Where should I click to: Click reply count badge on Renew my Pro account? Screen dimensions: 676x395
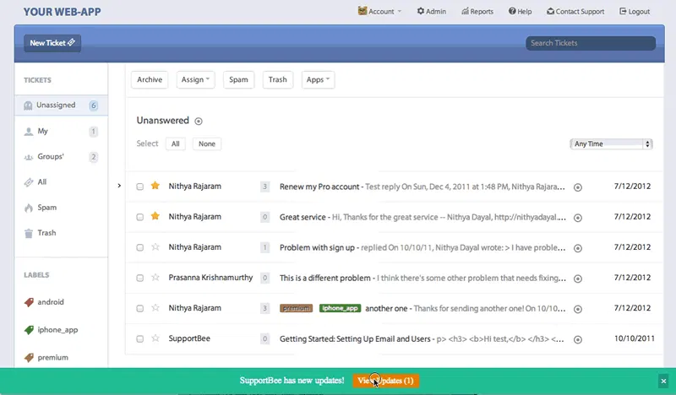coord(264,187)
